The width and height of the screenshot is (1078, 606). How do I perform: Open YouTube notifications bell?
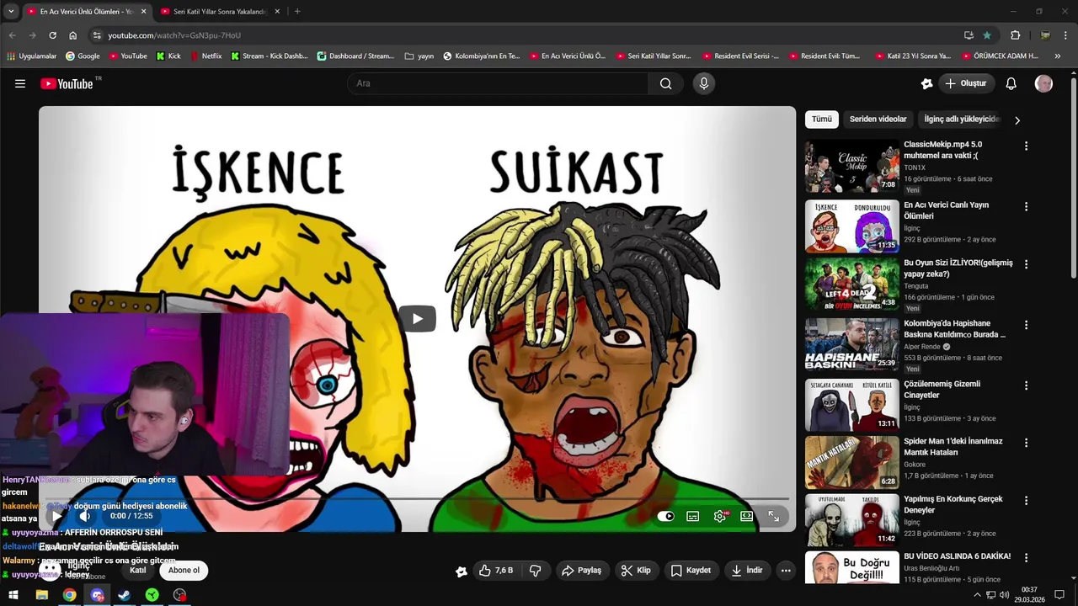point(1011,83)
